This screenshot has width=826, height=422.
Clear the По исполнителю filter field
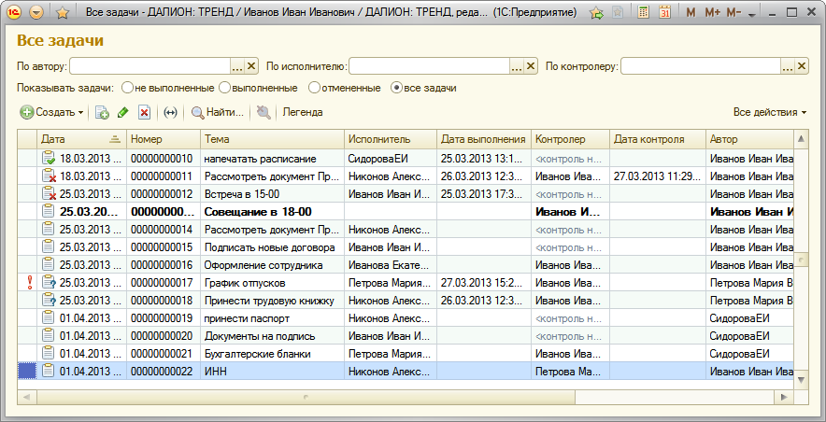tap(531, 66)
